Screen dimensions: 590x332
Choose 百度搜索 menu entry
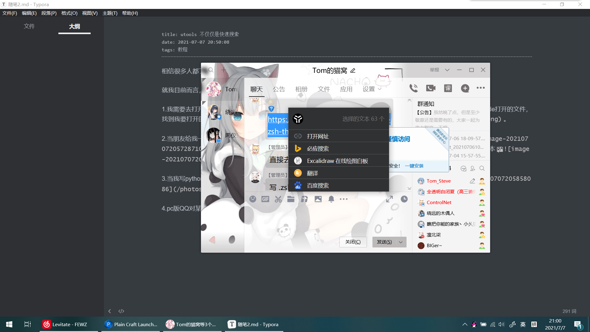click(318, 186)
